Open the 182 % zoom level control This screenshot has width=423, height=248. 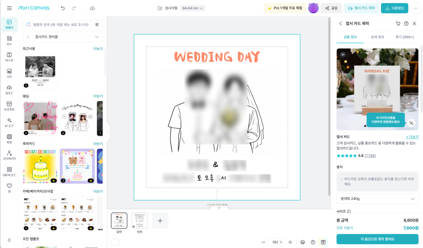[x=277, y=242]
